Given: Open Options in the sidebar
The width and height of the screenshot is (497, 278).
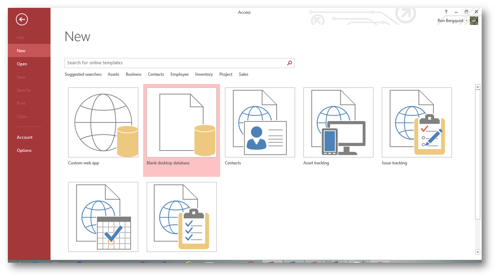Looking at the screenshot, I should [x=24, y=150].
